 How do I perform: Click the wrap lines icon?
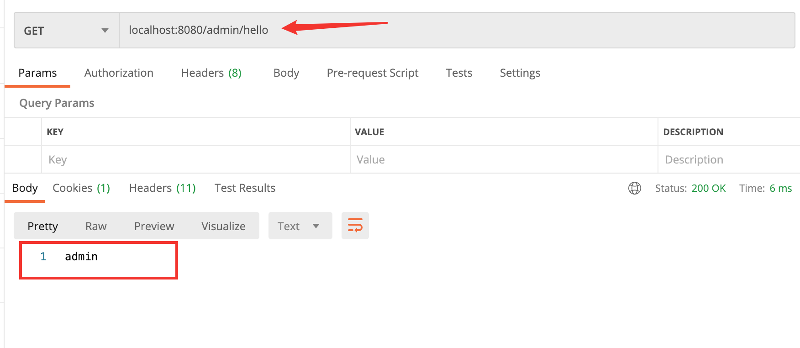tap(355, 226)
